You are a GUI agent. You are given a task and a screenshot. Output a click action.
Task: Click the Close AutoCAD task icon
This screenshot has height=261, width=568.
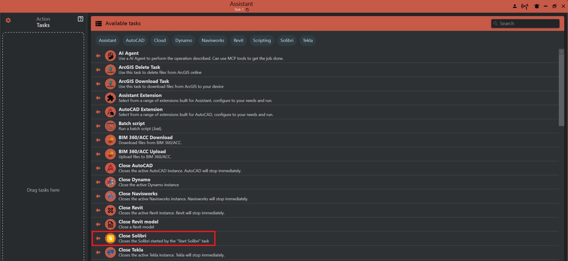tap(110, 168)
